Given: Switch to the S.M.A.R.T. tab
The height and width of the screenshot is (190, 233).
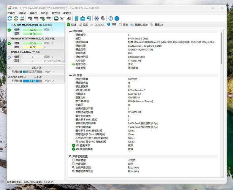Looking at the screenshot, I should click(x=97, y=25).
